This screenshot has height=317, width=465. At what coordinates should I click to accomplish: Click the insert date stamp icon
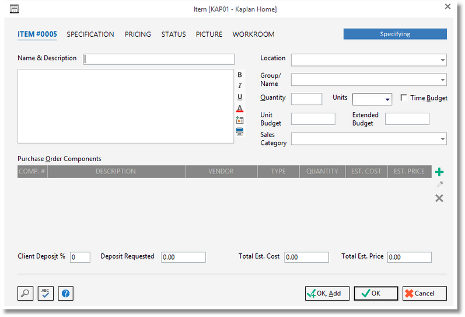(x=240, y=120)
